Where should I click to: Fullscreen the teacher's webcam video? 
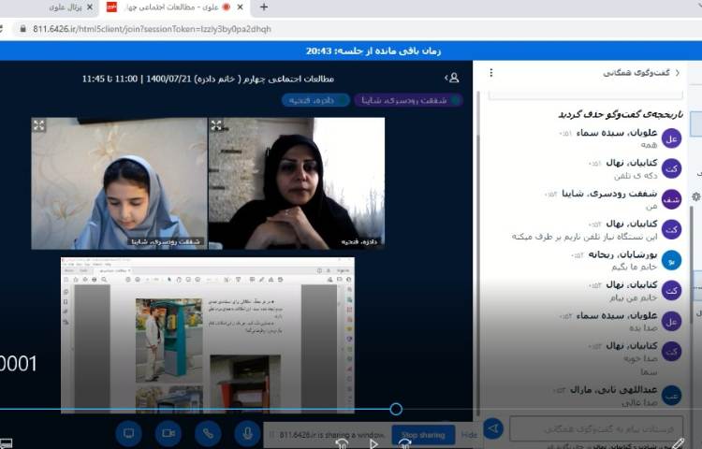click(x=217, y=125)
